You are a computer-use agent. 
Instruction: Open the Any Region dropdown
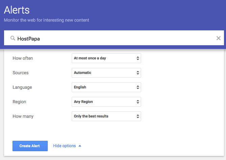[x=106, y=102]
